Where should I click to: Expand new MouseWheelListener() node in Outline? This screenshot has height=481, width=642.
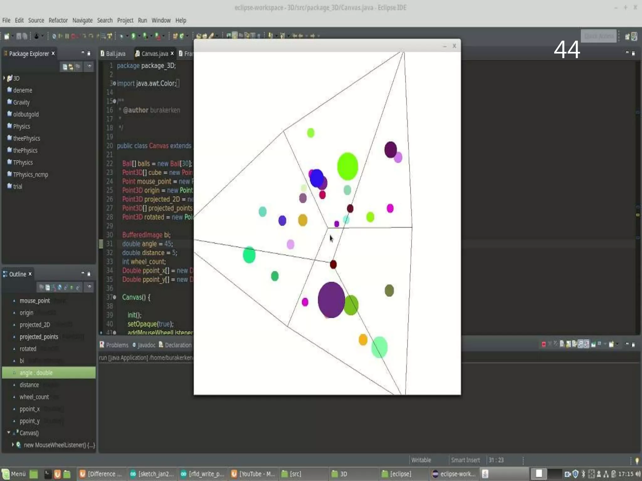point(13,445)
